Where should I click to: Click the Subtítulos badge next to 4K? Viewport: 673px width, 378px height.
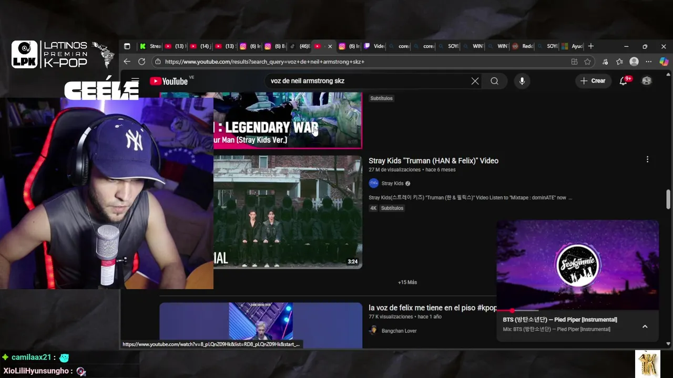(392, 208)
